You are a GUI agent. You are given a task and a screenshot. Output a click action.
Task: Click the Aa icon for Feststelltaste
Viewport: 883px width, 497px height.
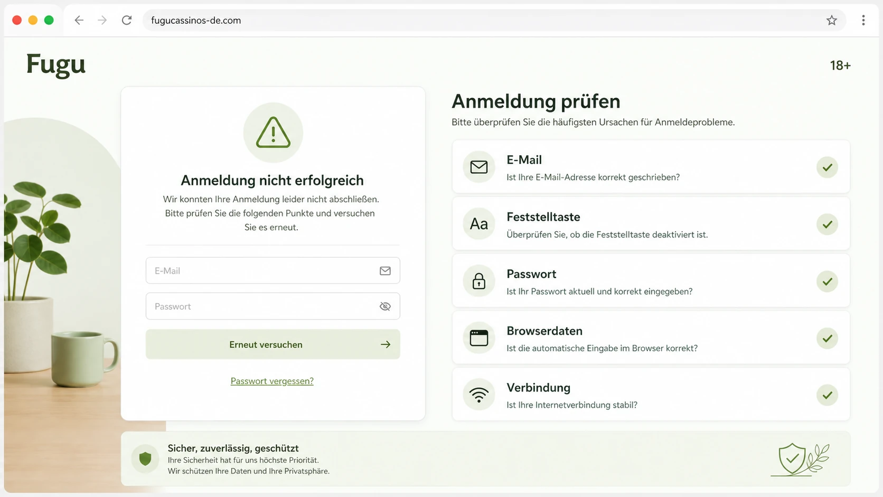coord(479,224)
